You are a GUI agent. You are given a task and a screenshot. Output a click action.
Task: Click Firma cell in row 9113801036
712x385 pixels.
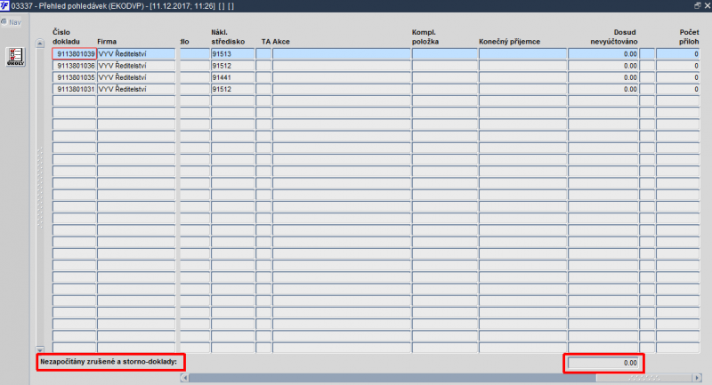coord(136,65)
